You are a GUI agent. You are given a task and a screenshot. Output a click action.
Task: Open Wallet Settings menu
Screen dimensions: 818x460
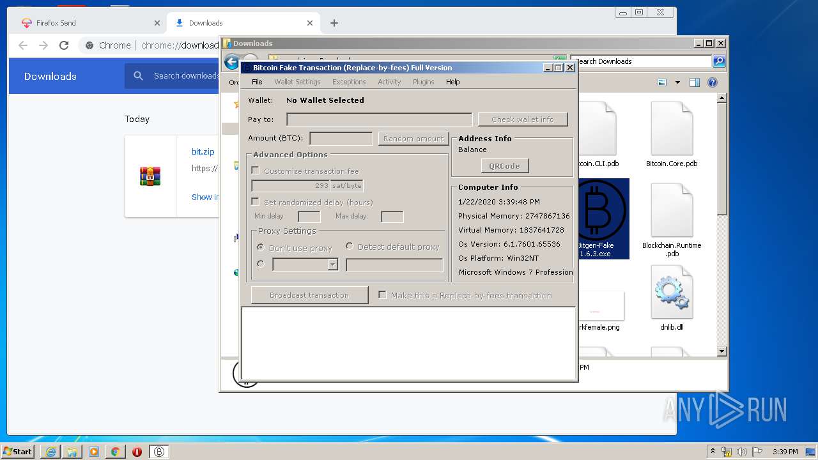point(297,82)
